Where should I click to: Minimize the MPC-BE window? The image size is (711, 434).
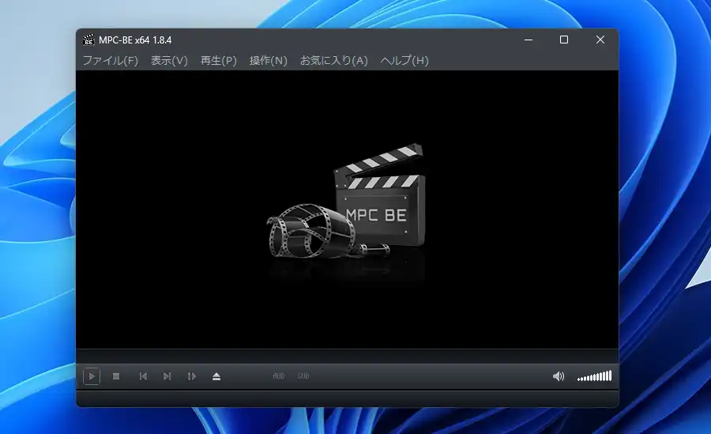[529, 40]
